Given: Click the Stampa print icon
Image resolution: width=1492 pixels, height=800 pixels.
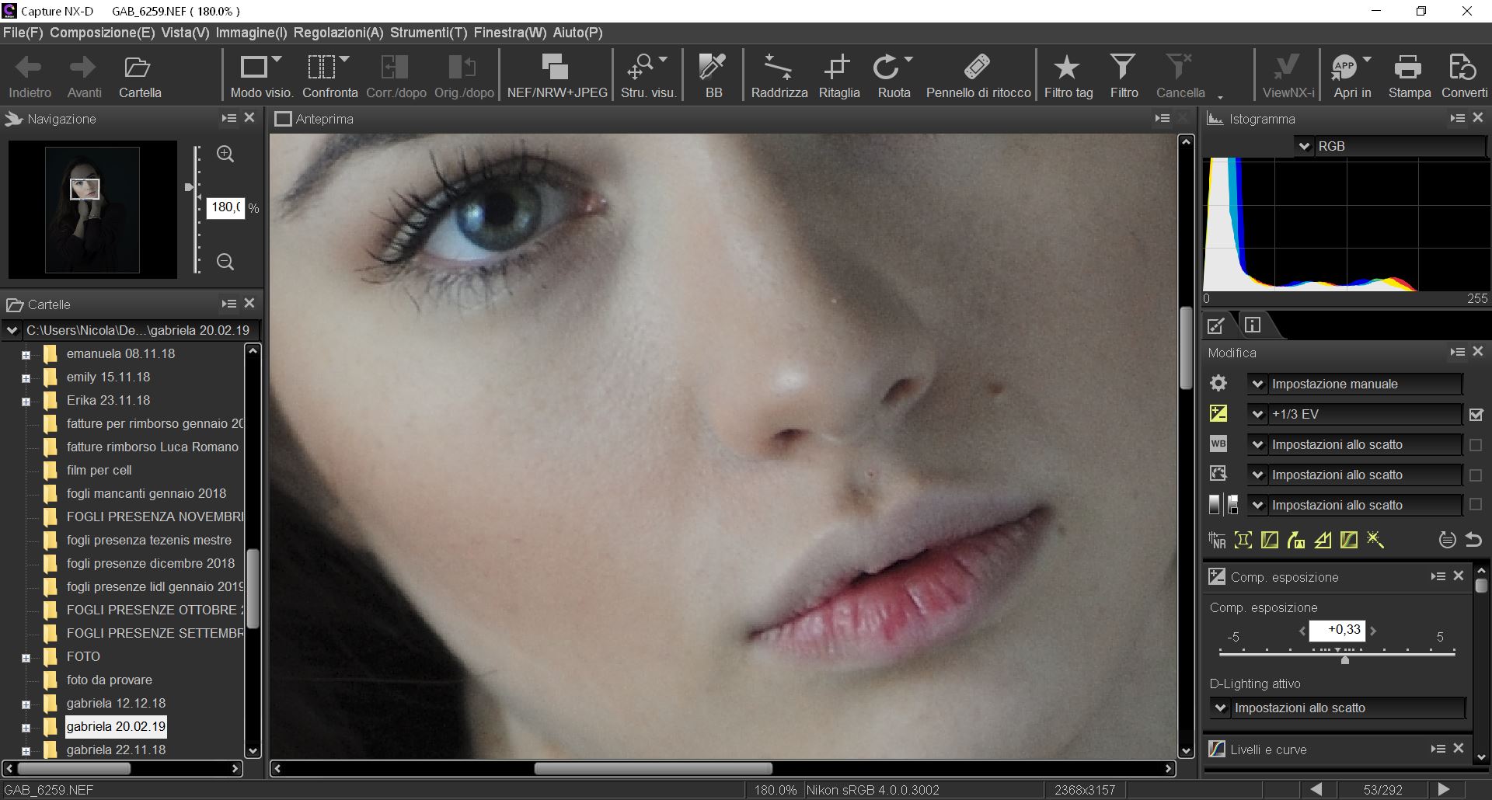Looking at the screenshot, I should coord(1409,76).
